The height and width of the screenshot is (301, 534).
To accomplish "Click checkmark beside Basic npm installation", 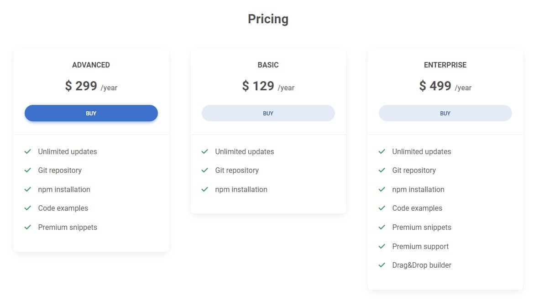I will coord(205,189).
